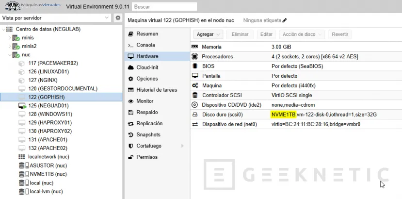Expand the minis2 node
The image size is (402, 199).
coord(10,47)
